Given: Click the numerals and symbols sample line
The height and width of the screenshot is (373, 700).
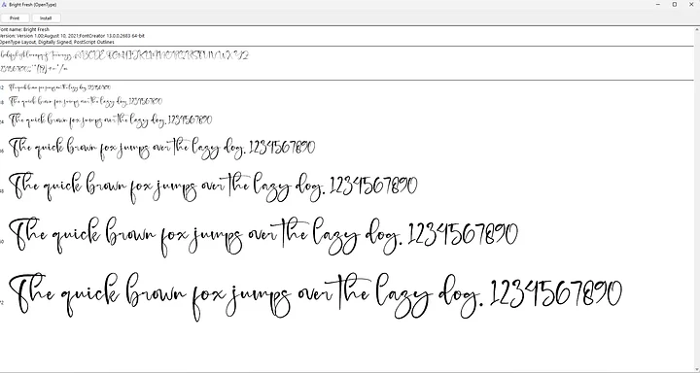Looking at the screenshot, I should click(34, 69).
